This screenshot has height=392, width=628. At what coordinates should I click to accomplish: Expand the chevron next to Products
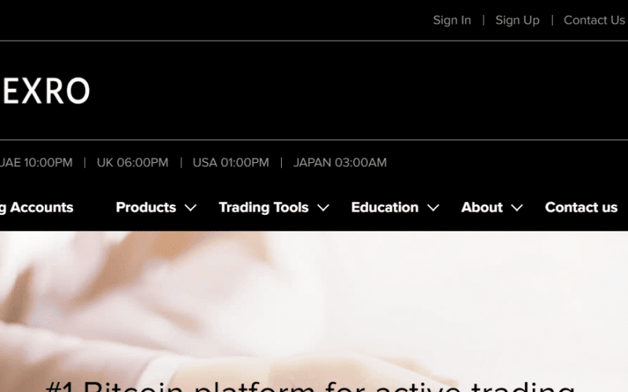click(x=190, y=209)
